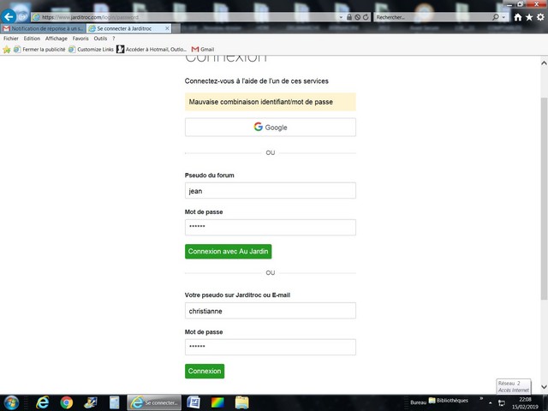
Task: Click the browser back arrow button
Action: click(x=9, y=16)
